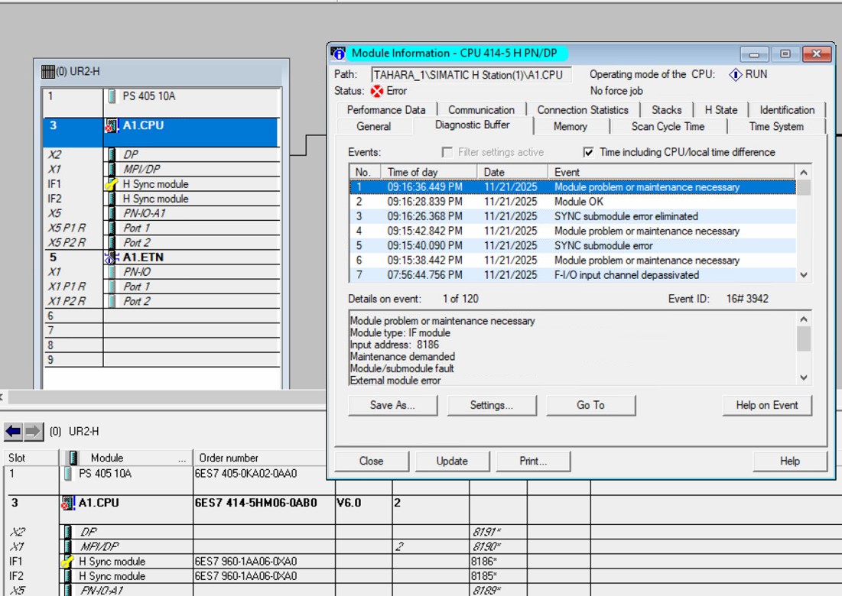This screenshot has width=842, height=596.
Task: Click the Module Information title bar icon
Action: tap(338, 53)
